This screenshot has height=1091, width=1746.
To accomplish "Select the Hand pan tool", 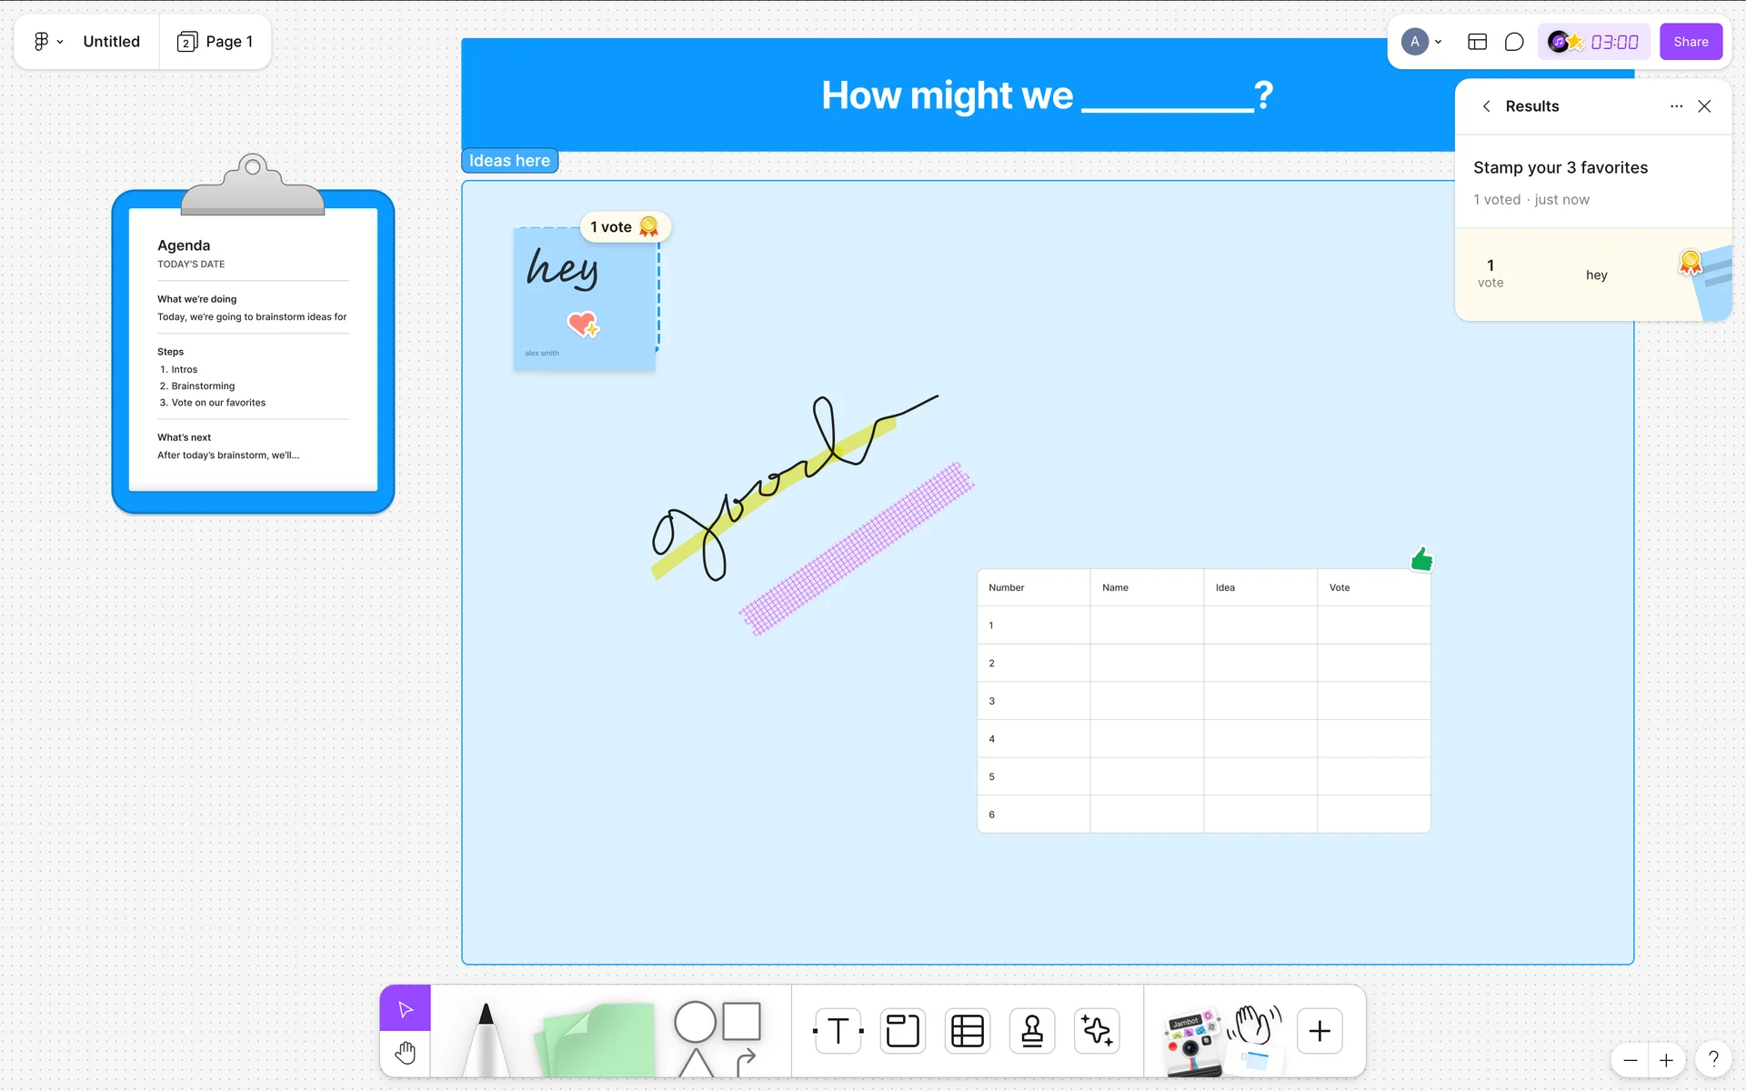I will [x=405, y=1054].
